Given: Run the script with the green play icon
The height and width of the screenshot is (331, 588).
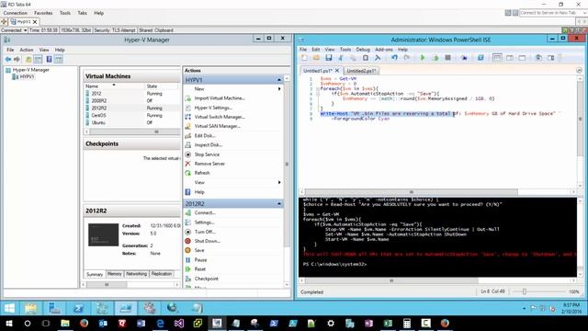Looking at the screenshot, I should pos(423,58).
